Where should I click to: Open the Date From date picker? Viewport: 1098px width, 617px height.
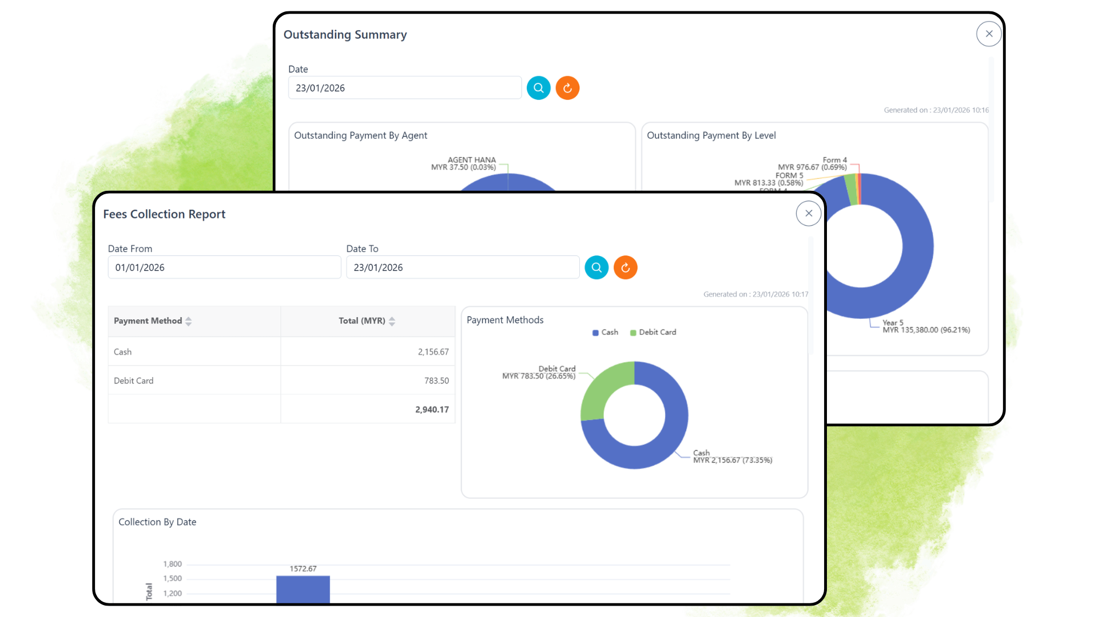click(224, 267)
